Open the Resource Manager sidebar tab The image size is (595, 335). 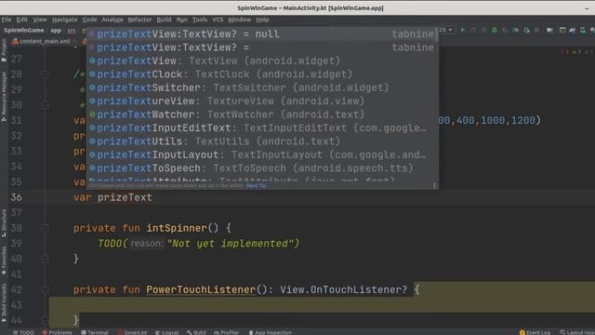4,97
